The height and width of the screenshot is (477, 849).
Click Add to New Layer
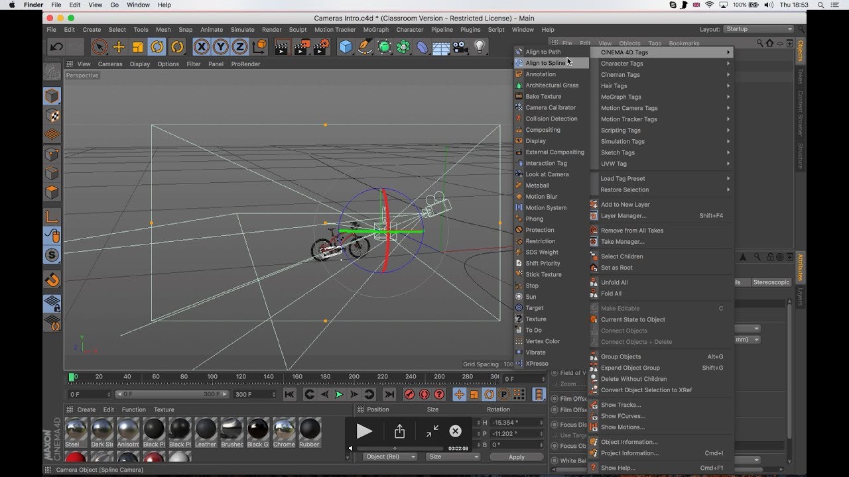pyautogui.click(x=663, y=204)
